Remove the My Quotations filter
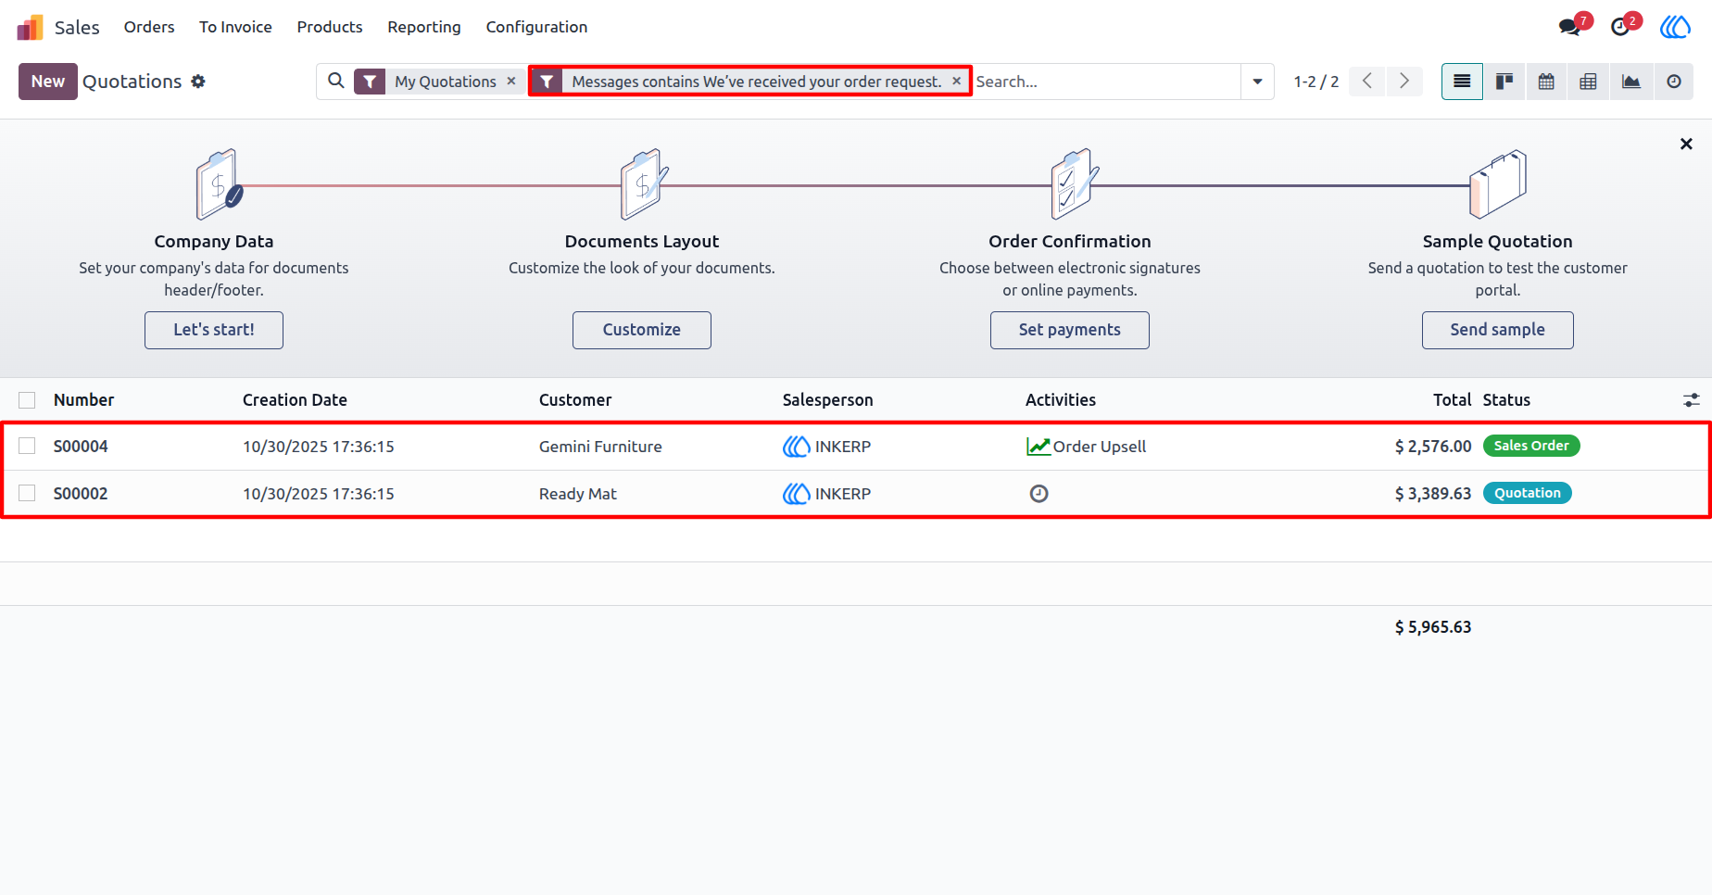This screenshot has width=1712, height=895. coord(511,82)
